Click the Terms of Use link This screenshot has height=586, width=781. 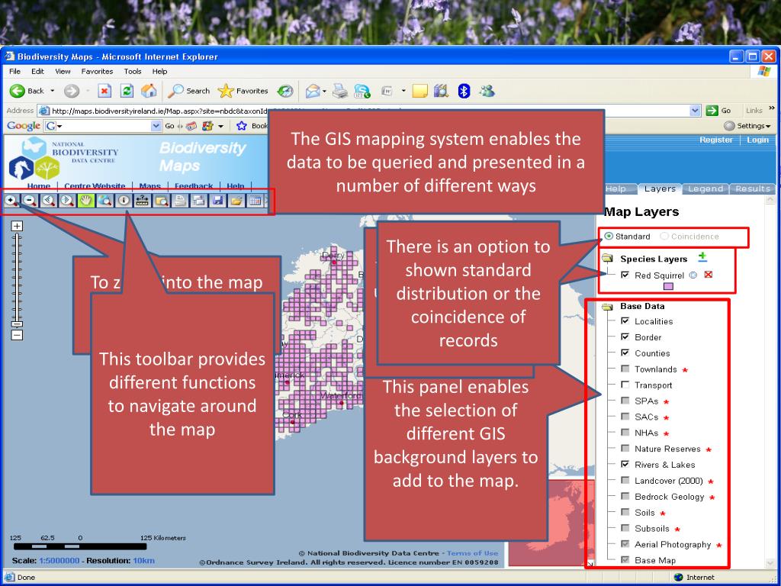(x=472, y=552)
